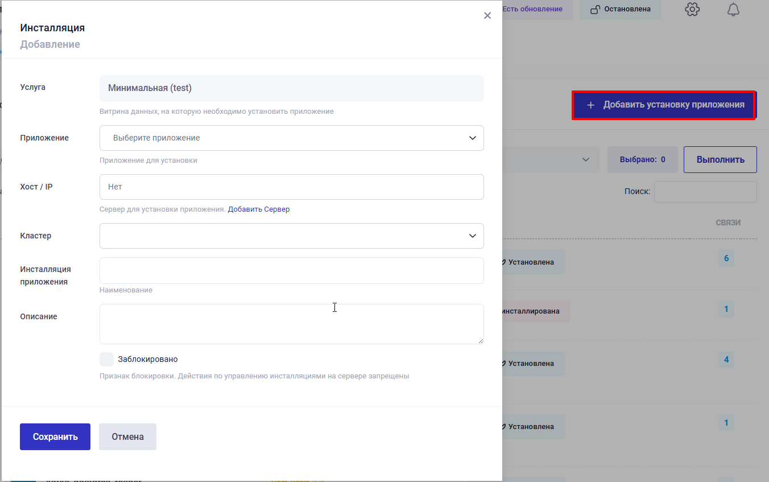This screenshot has width=769, height=482.
Task: Click the Добавить Сервер link
Action: (259, 209)
